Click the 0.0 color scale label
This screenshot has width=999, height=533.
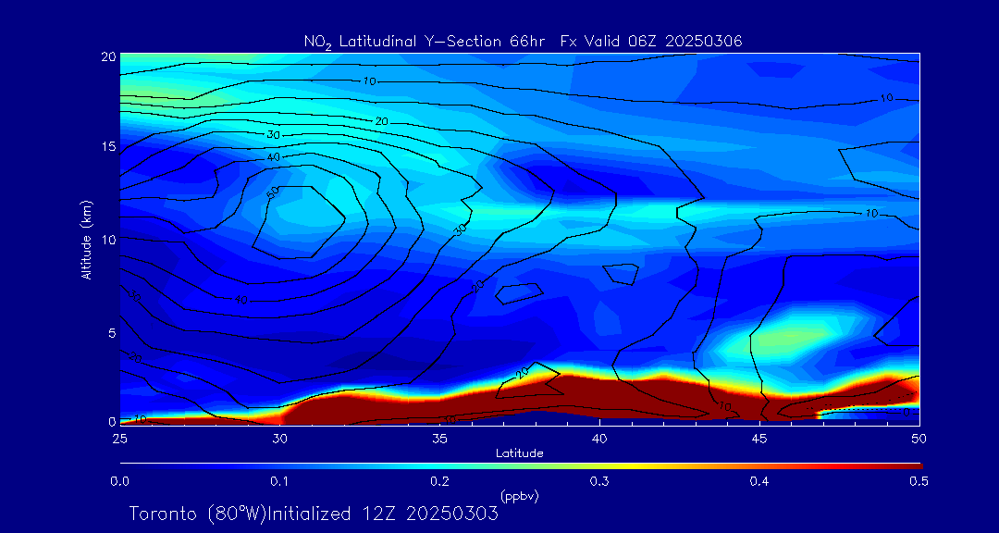(x=119, y=481)
